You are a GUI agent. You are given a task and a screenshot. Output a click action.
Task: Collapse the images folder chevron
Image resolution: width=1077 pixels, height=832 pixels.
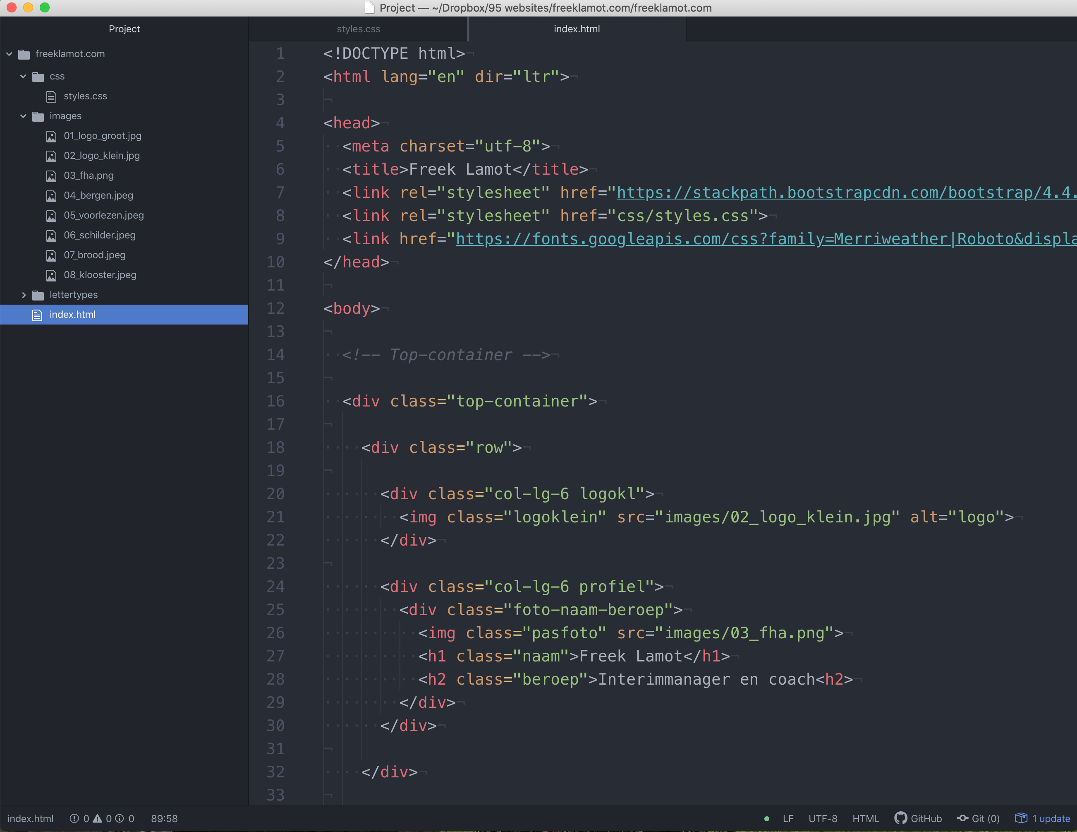tap(23, 116)
